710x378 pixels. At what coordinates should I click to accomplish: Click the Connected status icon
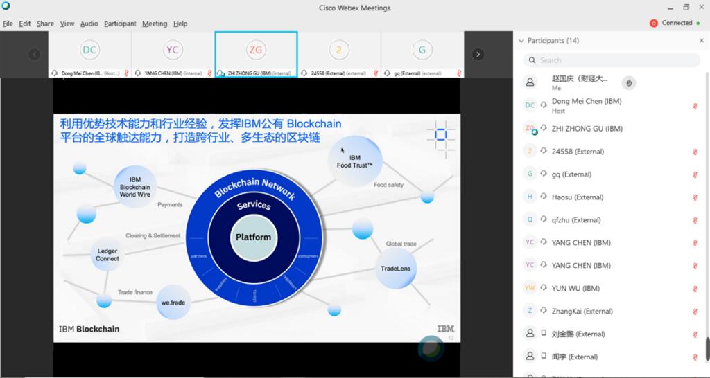coord(653,23)
